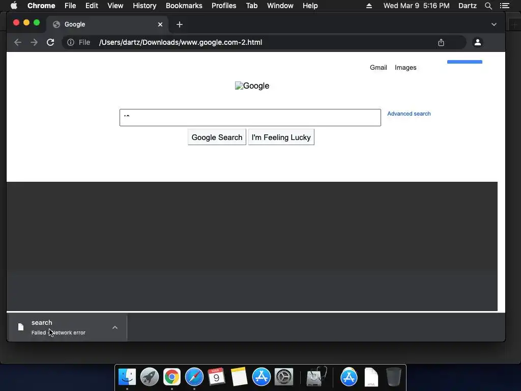Go forward to next page
This screenshot has height=391, width=521.
[34, 42]
